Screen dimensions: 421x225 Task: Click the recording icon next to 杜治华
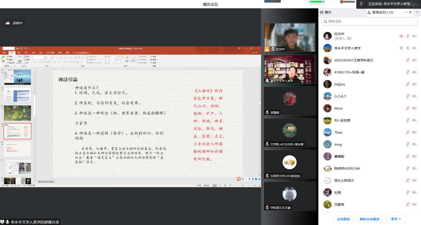401,36
